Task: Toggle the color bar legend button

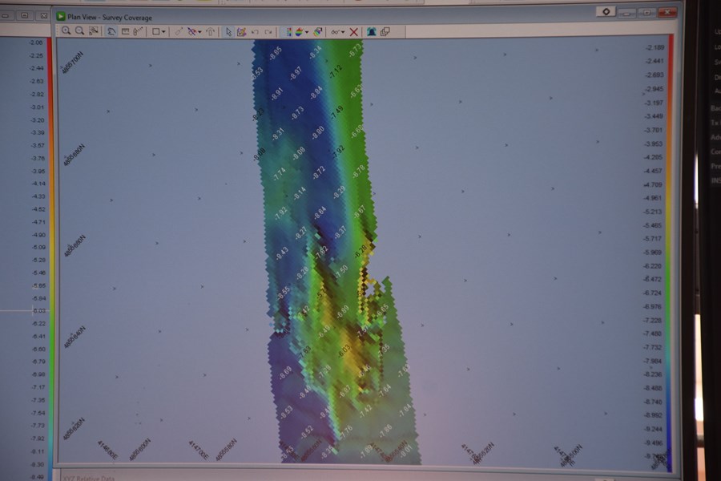Action: pyautogui.click(x=289, y=31)
